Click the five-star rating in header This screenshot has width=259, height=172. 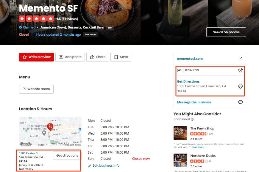tap(36, 19)
